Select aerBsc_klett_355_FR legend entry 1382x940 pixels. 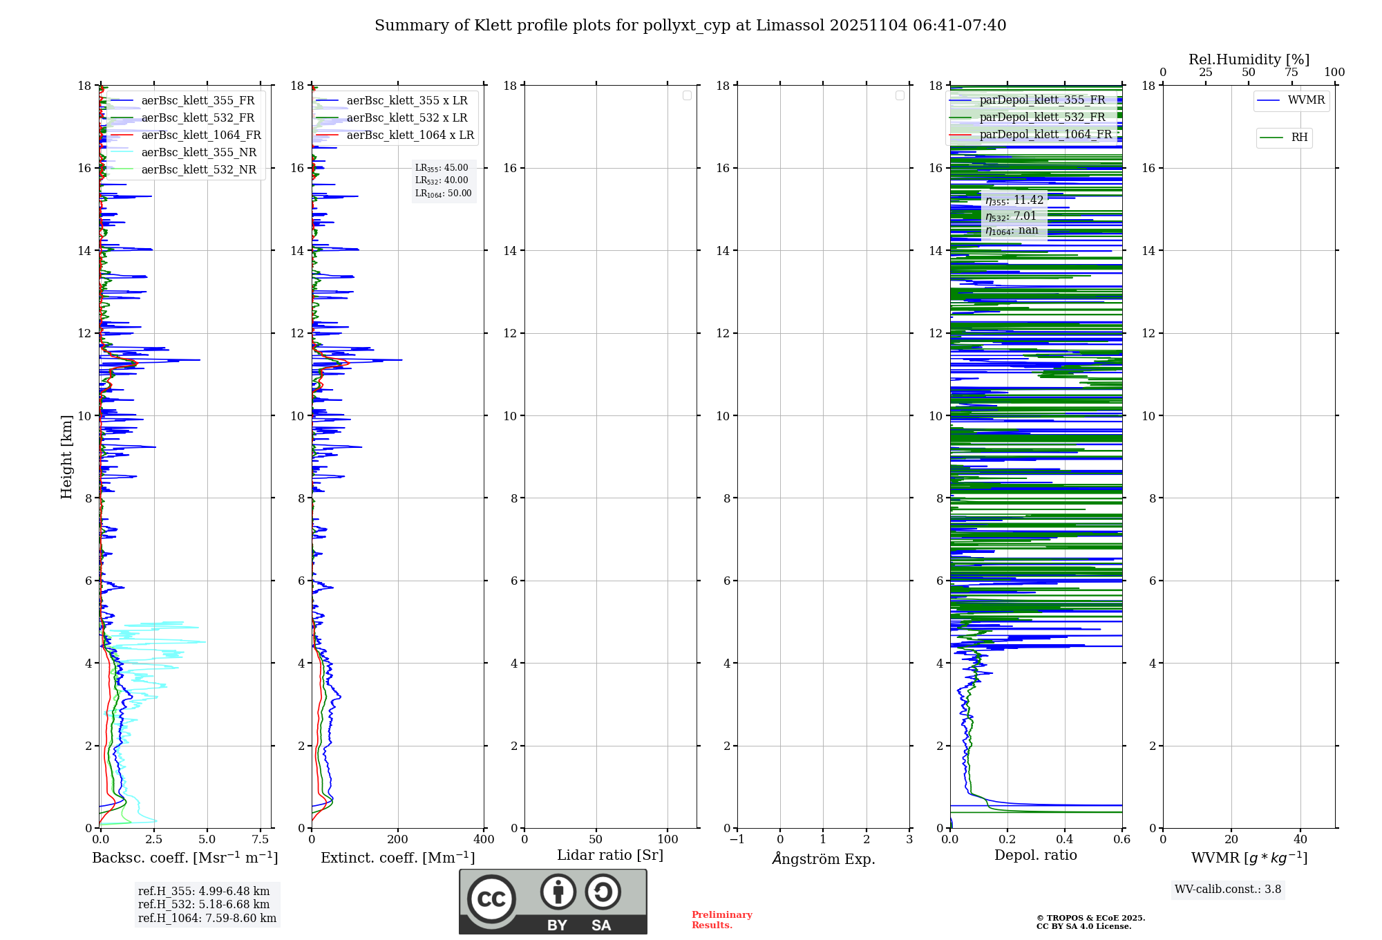(x=198, y=101)
